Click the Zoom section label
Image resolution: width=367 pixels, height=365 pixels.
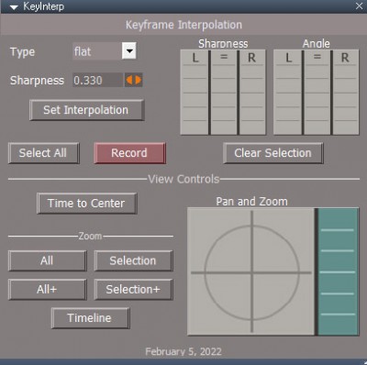[90, 236]
